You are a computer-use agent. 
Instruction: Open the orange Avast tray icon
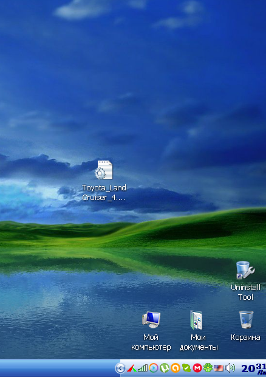pyautogui.click(x=176, y=368)
